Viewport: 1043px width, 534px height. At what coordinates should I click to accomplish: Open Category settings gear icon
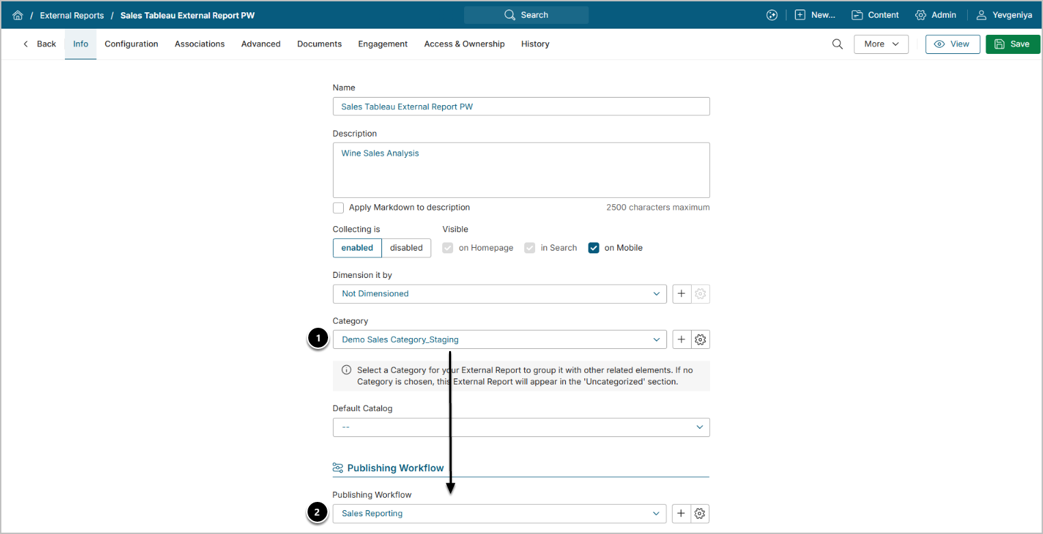pyautogui.click(x=701, y=339)
